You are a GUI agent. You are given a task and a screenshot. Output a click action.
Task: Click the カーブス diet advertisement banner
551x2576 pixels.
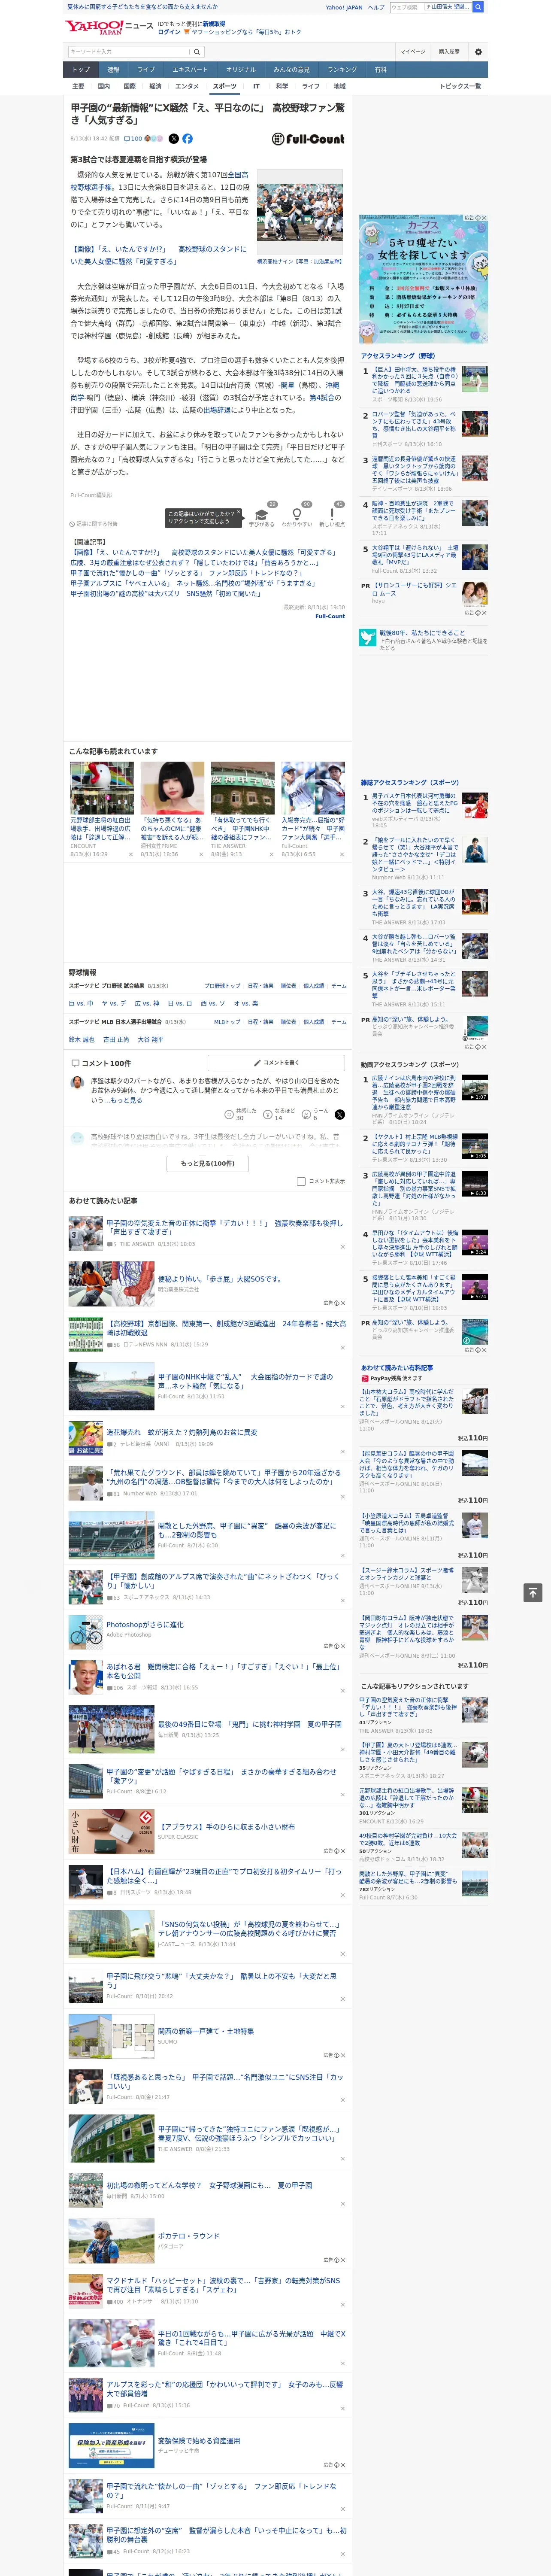(424, 279)
